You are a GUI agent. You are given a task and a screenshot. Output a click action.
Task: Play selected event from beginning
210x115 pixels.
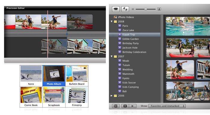(x=133, y=106)
